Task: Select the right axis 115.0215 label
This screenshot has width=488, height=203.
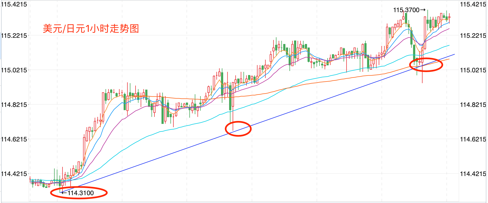Action: pos(473,70)
